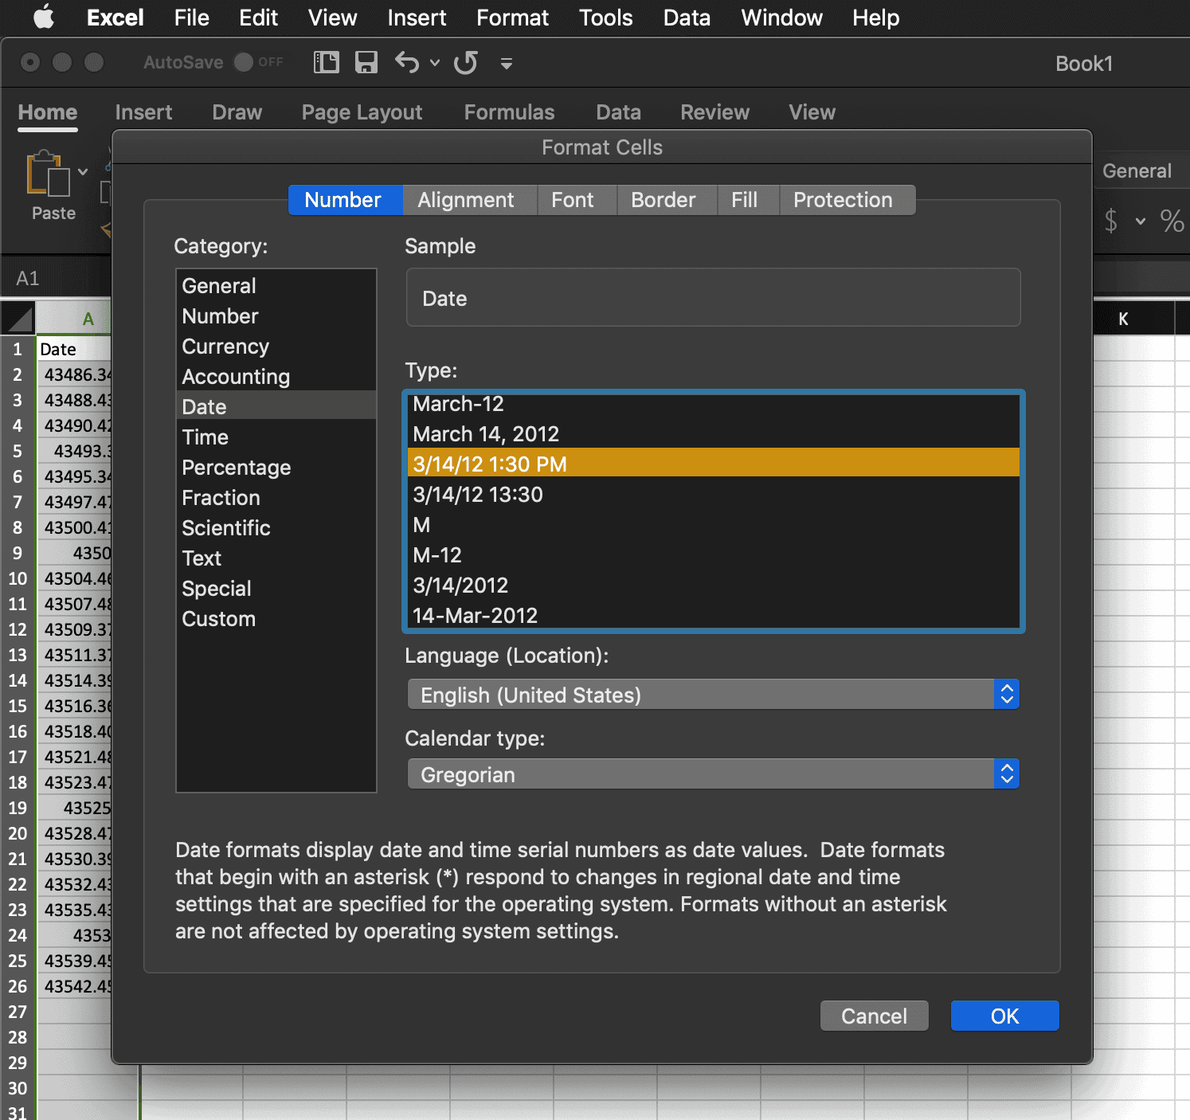Open the template layout icon near AutoSave

click(326, 62)
